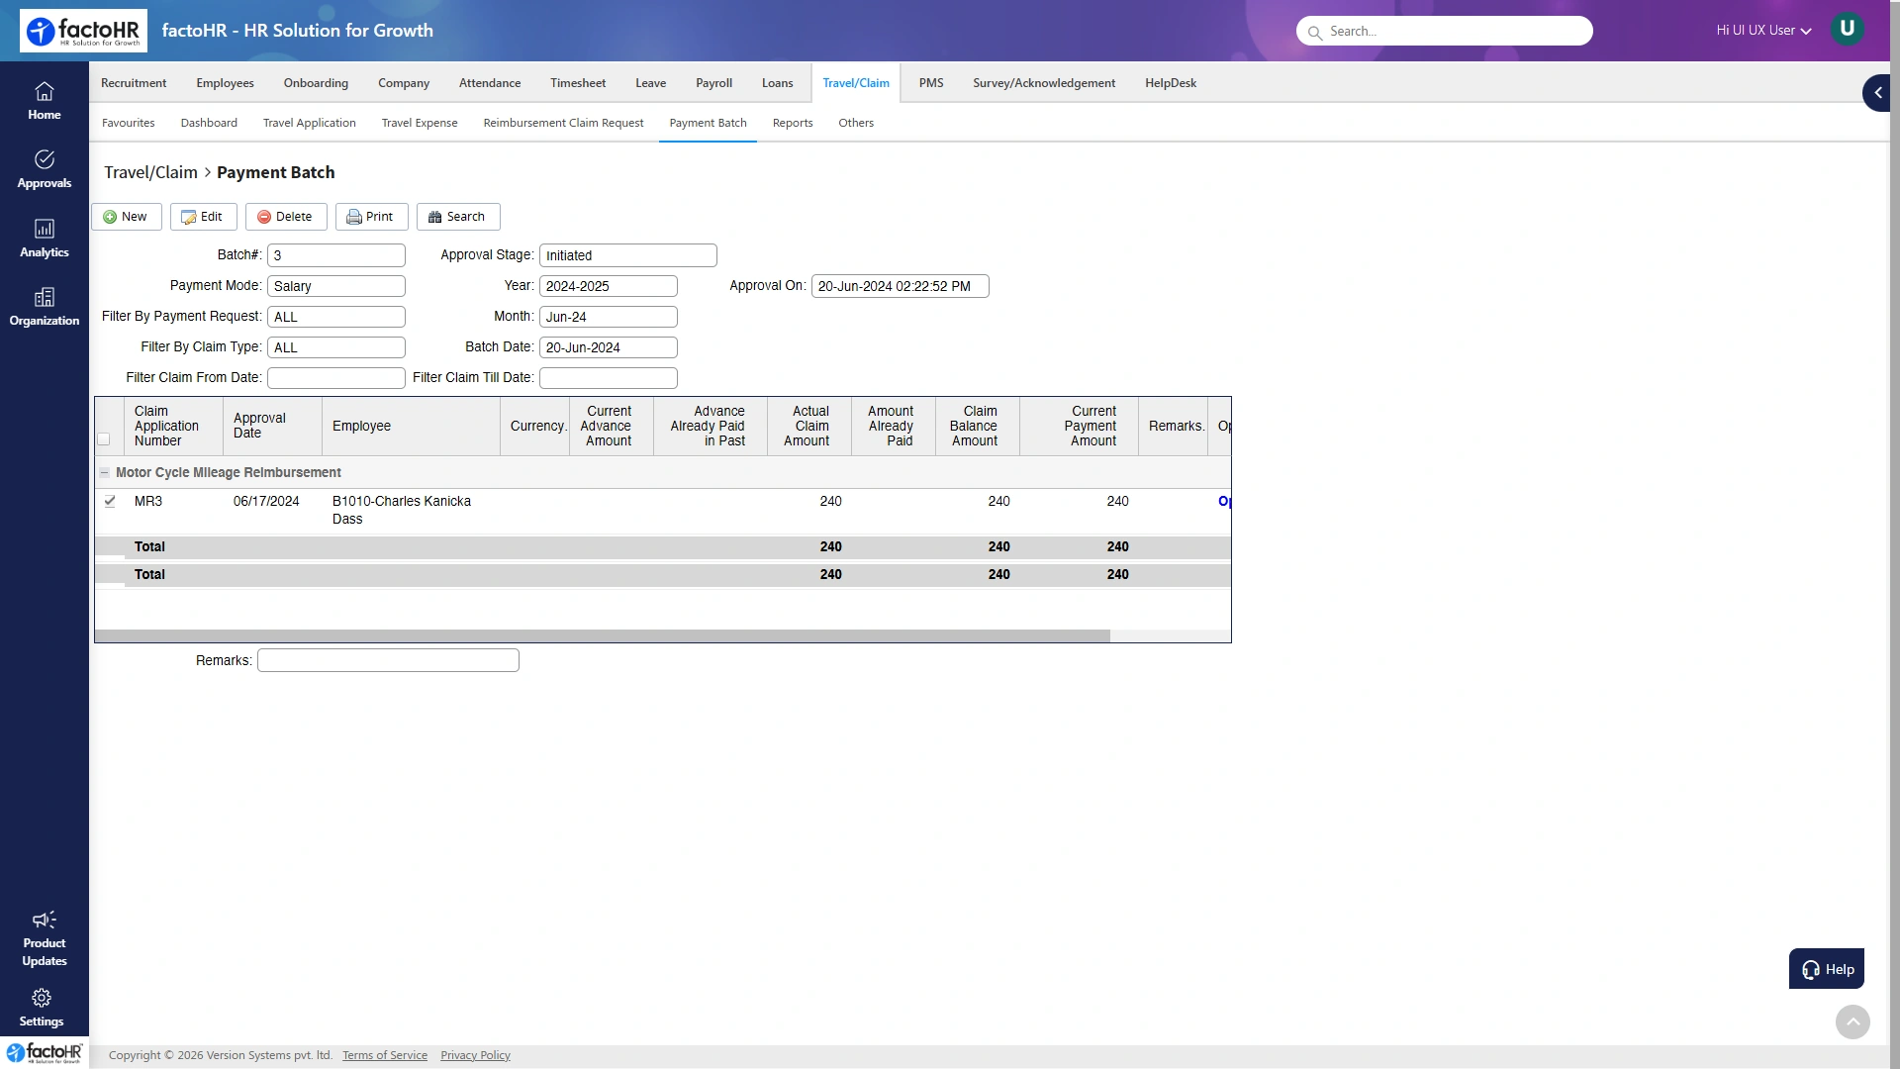
Task: Open Privacy Policy link
Action: 475,1055
